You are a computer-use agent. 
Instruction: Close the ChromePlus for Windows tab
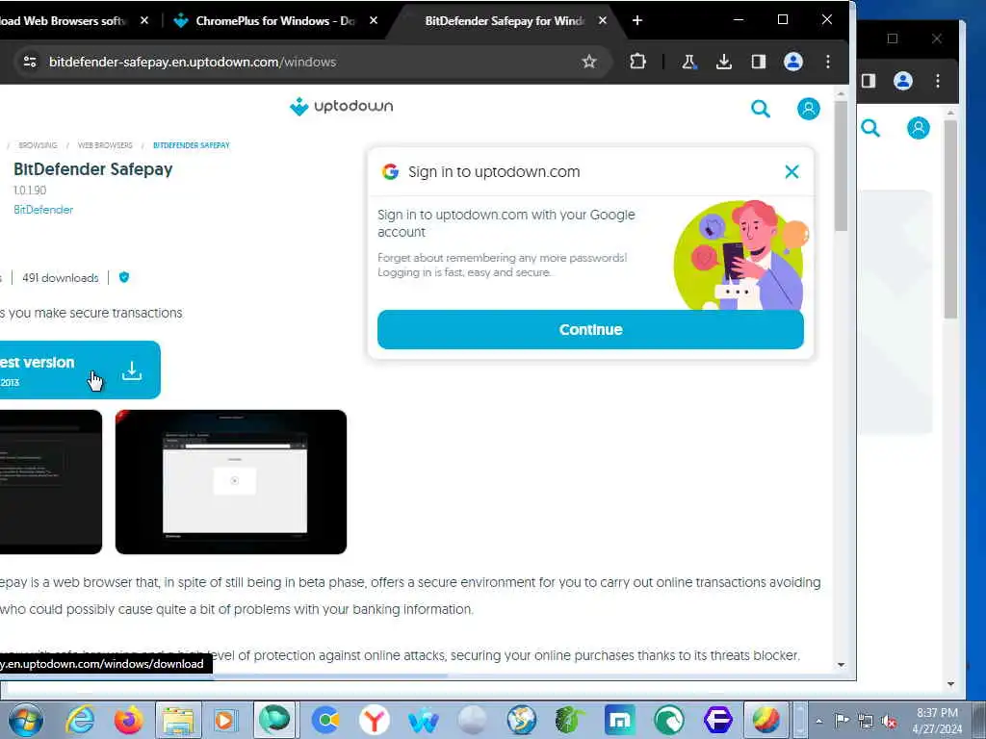coord(374,21)
